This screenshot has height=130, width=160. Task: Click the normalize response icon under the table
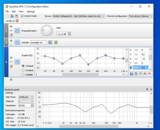click(145, 74)
